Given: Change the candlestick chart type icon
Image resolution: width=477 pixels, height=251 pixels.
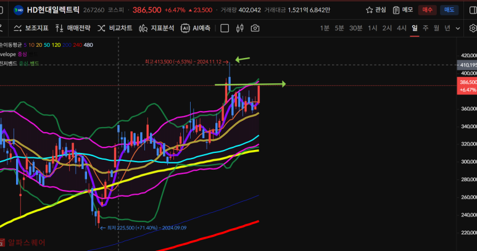Looking at the screenshot, I should click(x=239, y=28).
